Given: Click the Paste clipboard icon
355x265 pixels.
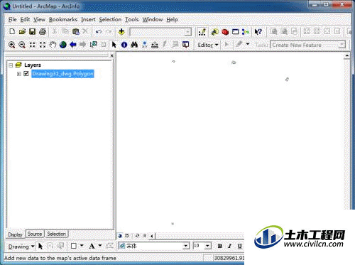Looking at the screenshot, I should tap(75, 32).
